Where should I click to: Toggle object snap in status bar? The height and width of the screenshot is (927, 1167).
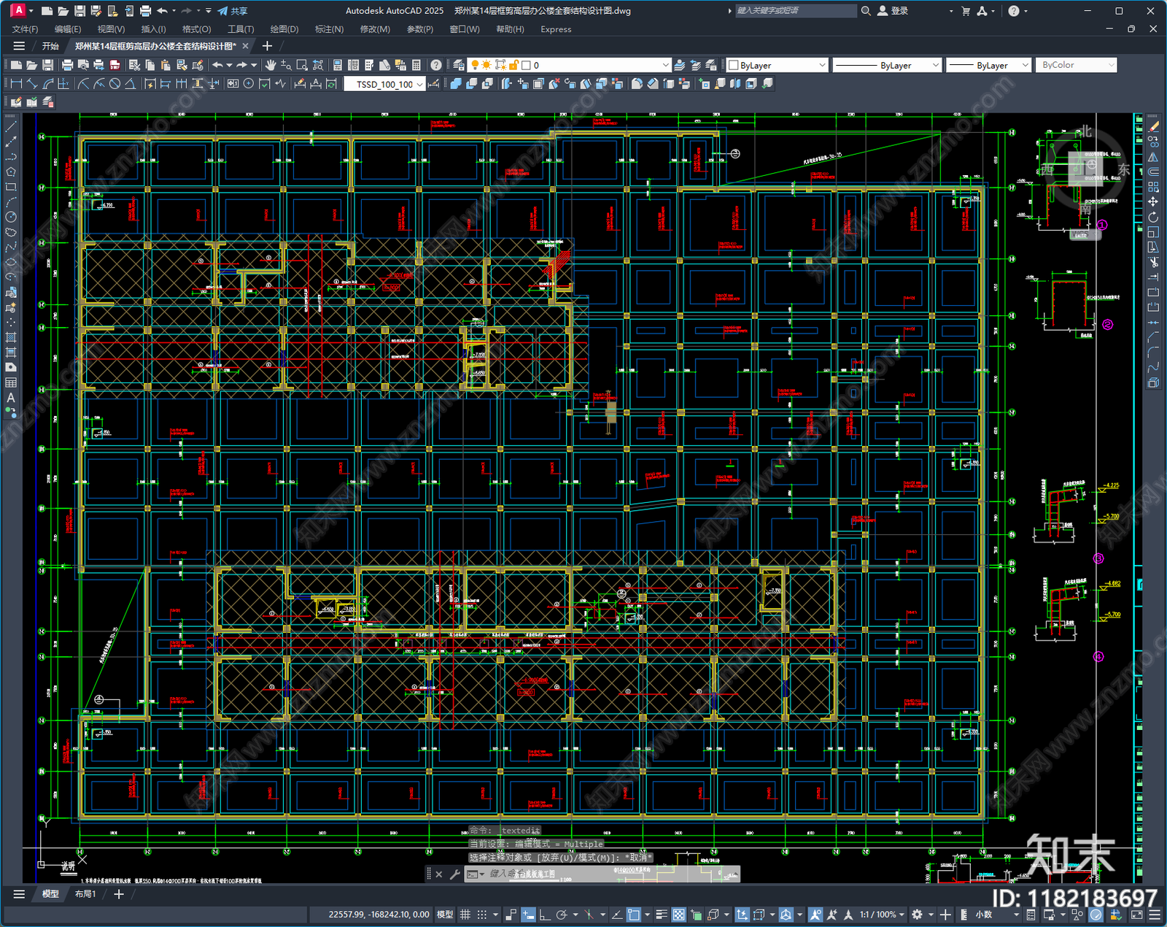pos(634,915)
